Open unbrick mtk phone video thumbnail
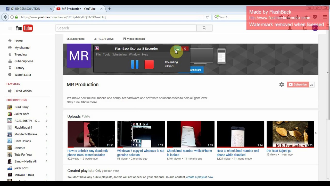 point(91,134)
